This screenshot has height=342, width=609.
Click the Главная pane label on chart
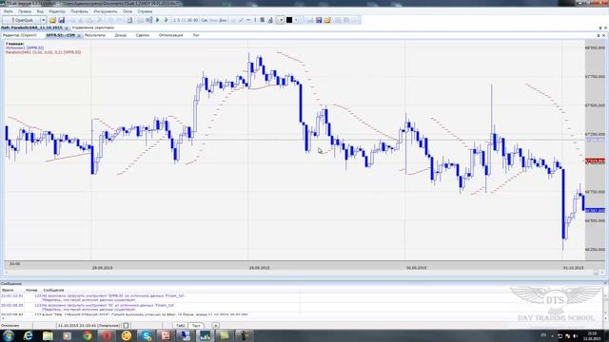(15, 44)
